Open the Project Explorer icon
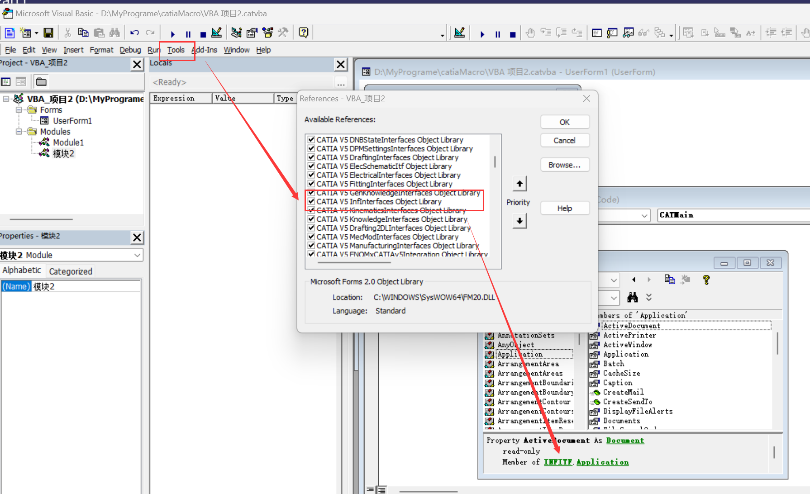 [236, 33]
